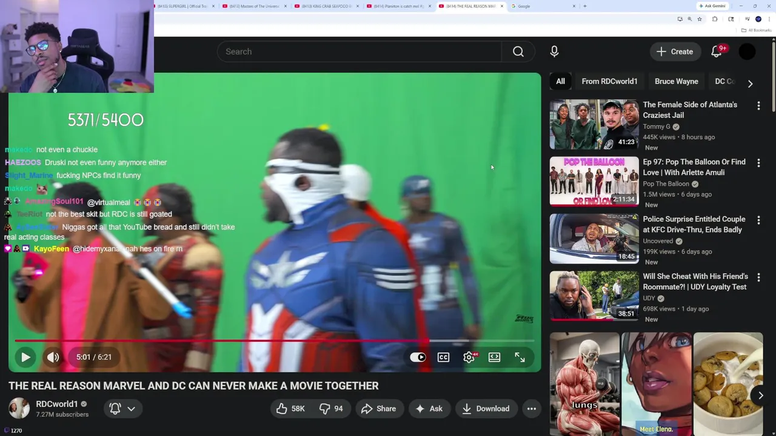Open the notifications bell
Viewport: 776px width, 436px height.
click(x=717, y=51)
